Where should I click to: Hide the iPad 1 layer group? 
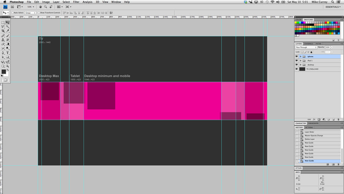coord(297,61)
